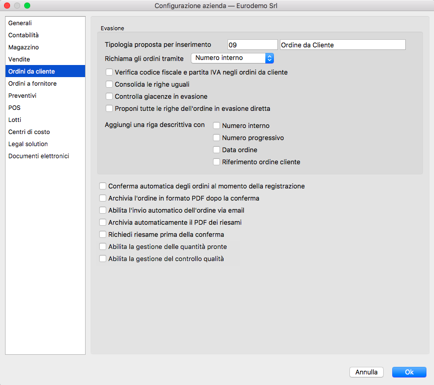Open 'Documenti elettronici' section in sidebar
This screenshot has height=385, width=434.
39,156
